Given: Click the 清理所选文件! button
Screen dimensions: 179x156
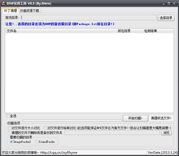Looking at the screenshot, I should tap(161, 118).
